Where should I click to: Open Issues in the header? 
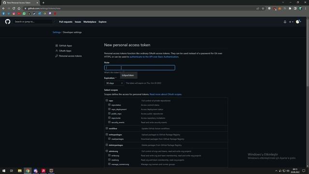click(78, 22)
